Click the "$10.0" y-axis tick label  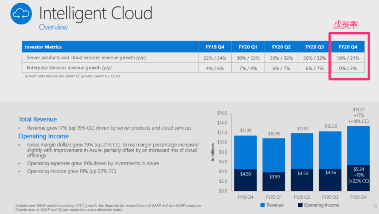[x=222, y=142]
